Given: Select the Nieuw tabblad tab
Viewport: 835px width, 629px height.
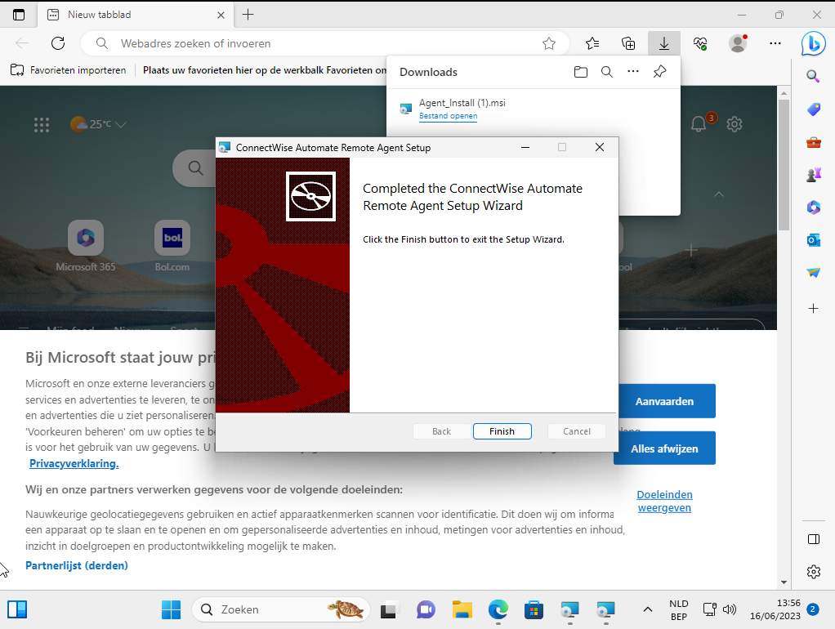Looking at the screenshot, I should click(x=136, y=15).
